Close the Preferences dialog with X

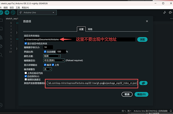pos(147,21)
